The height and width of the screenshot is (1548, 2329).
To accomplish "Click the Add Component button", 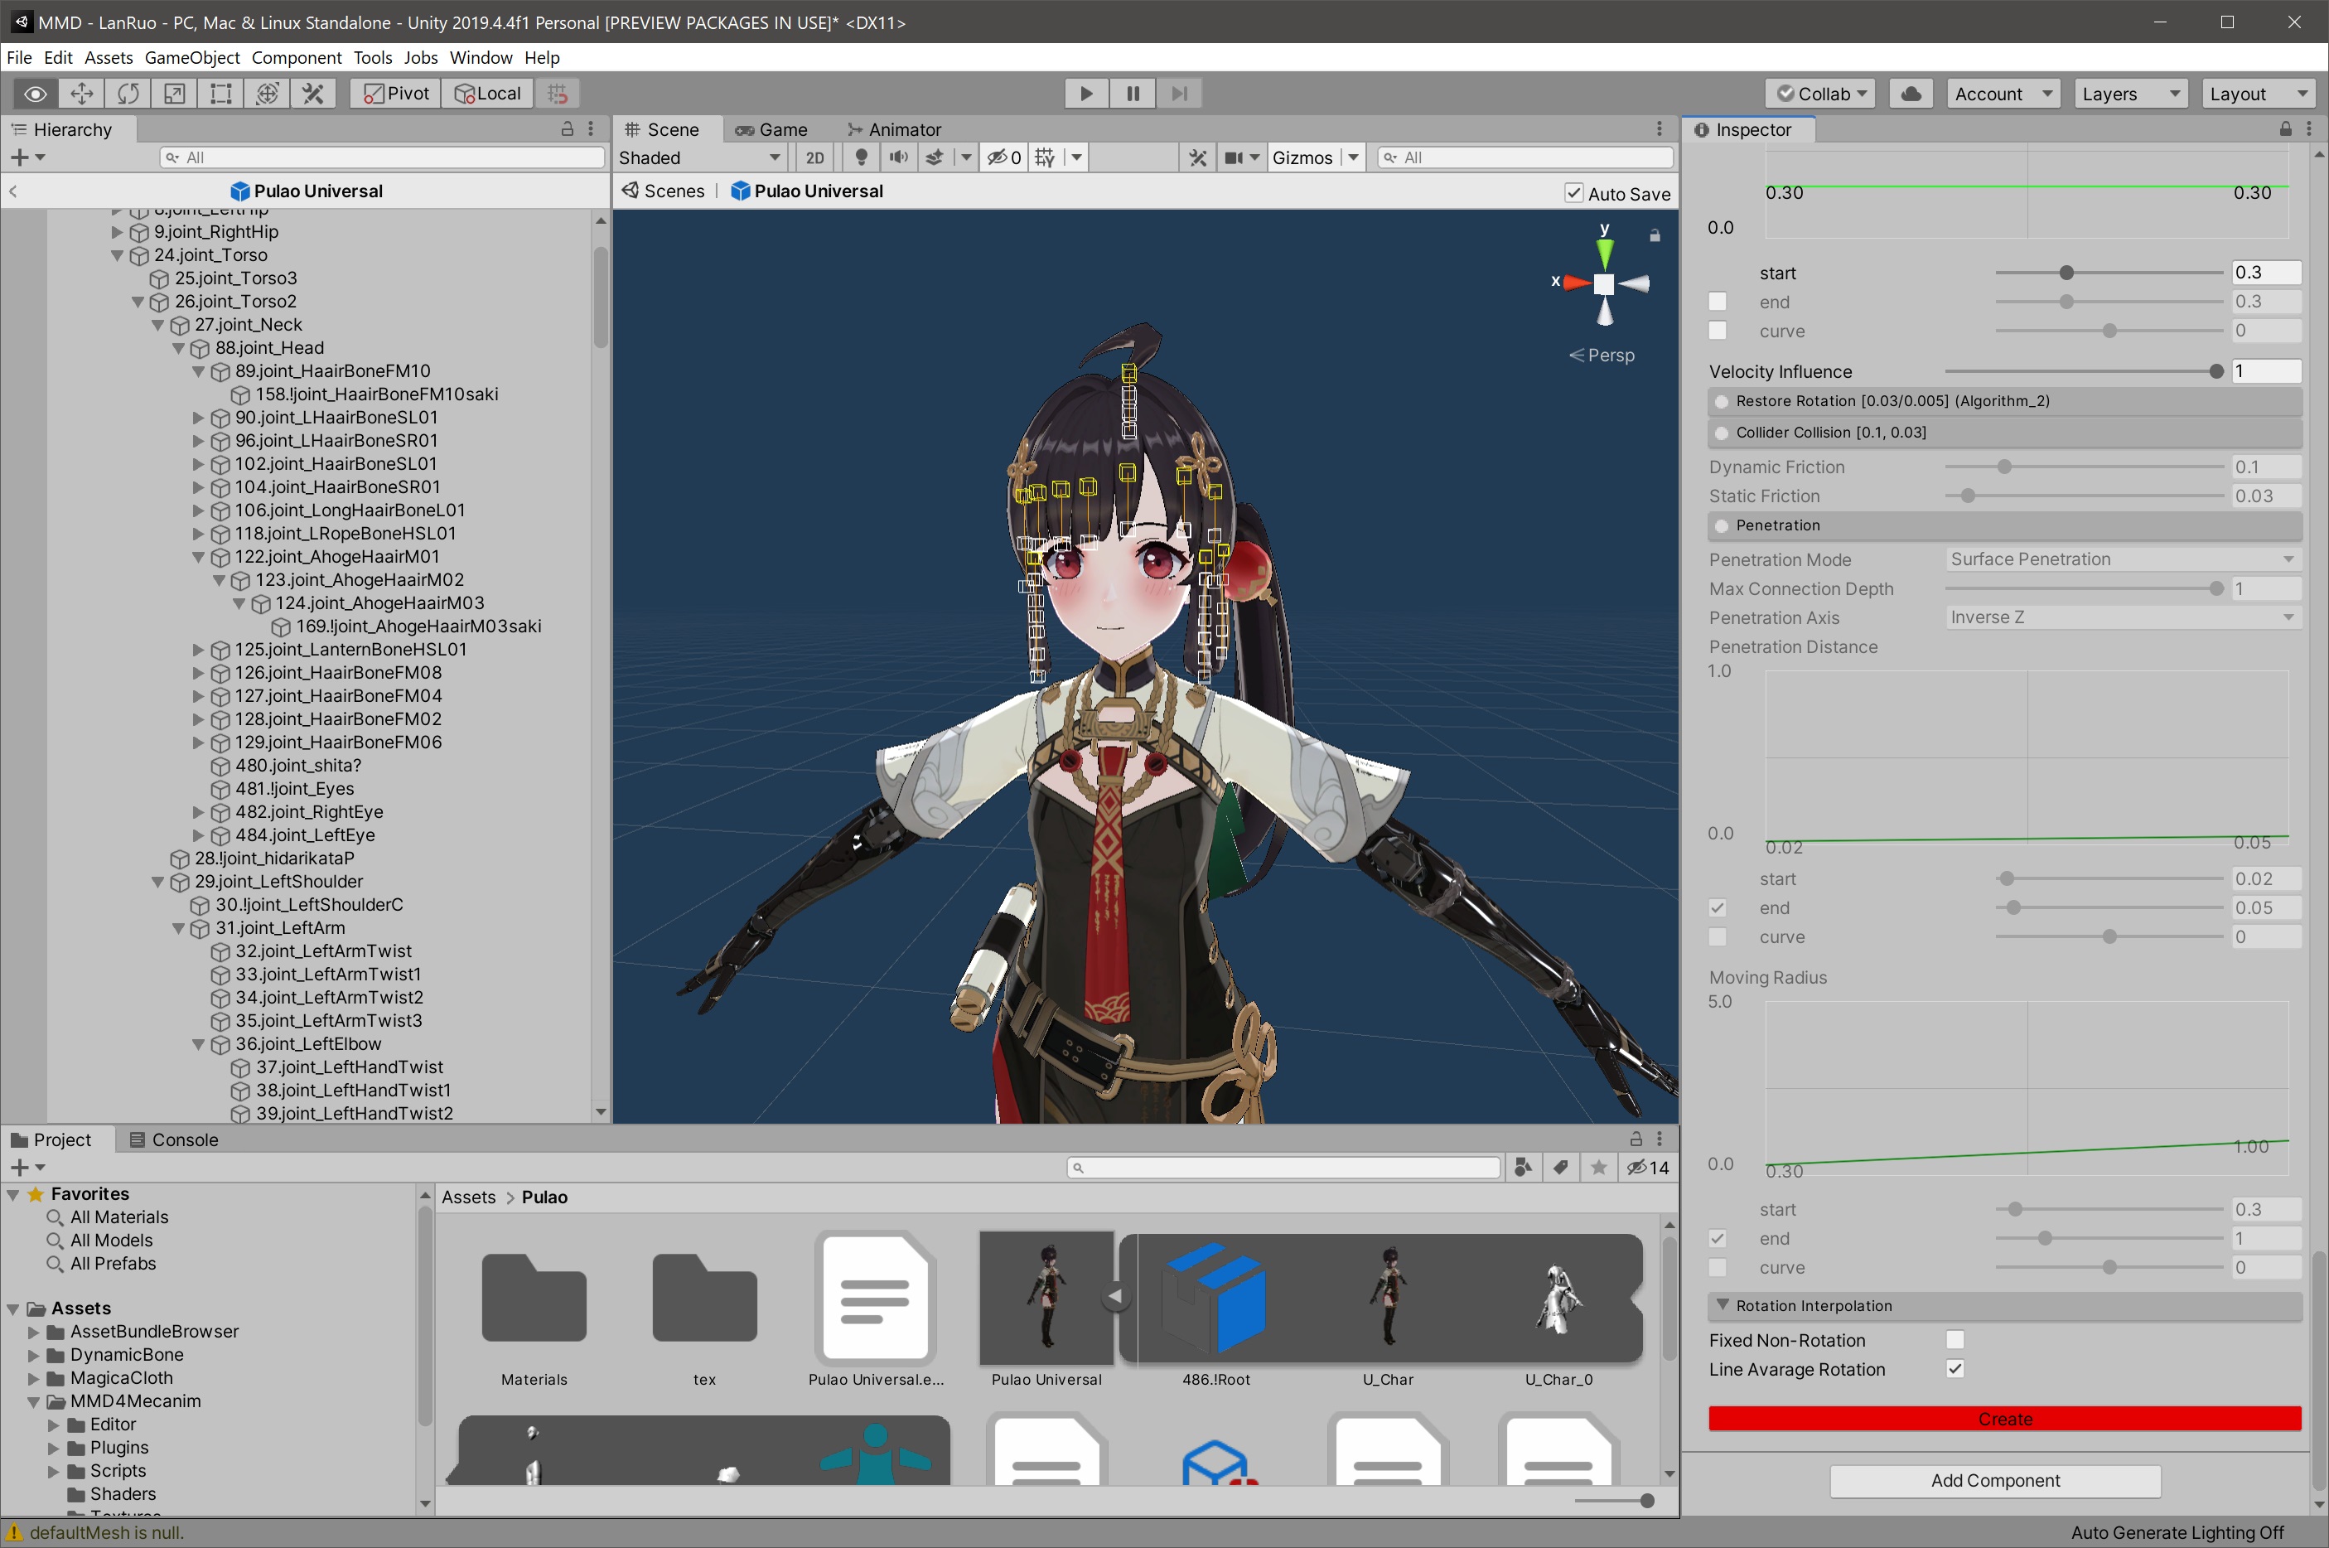I will pos(1994,1480).
